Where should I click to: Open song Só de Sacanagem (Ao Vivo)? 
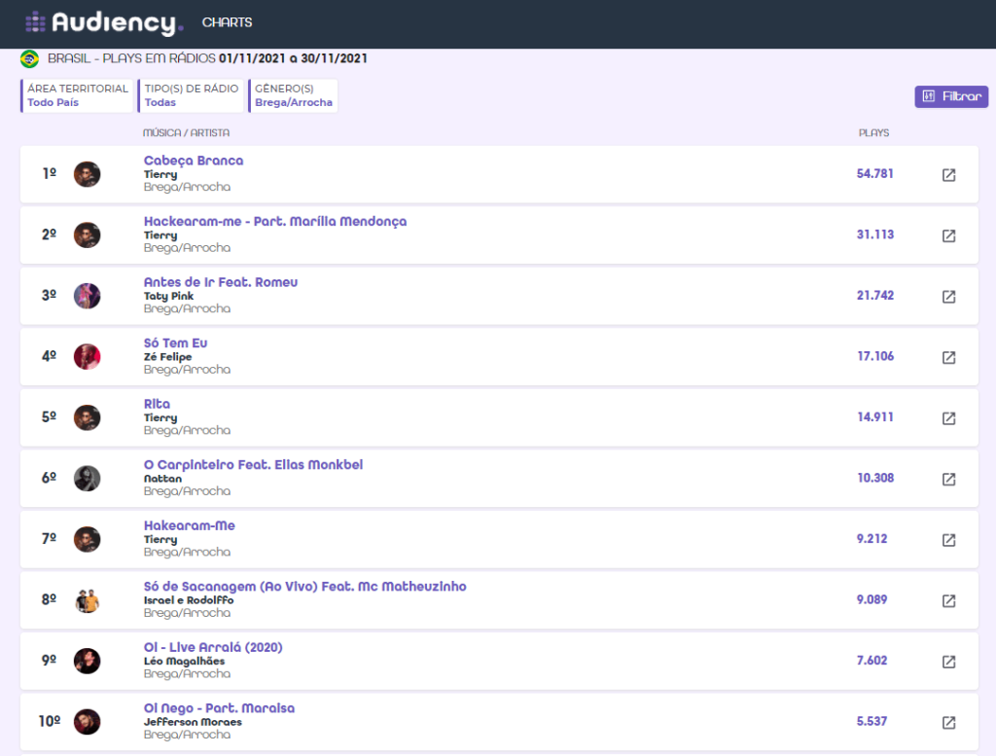[304, 587]
